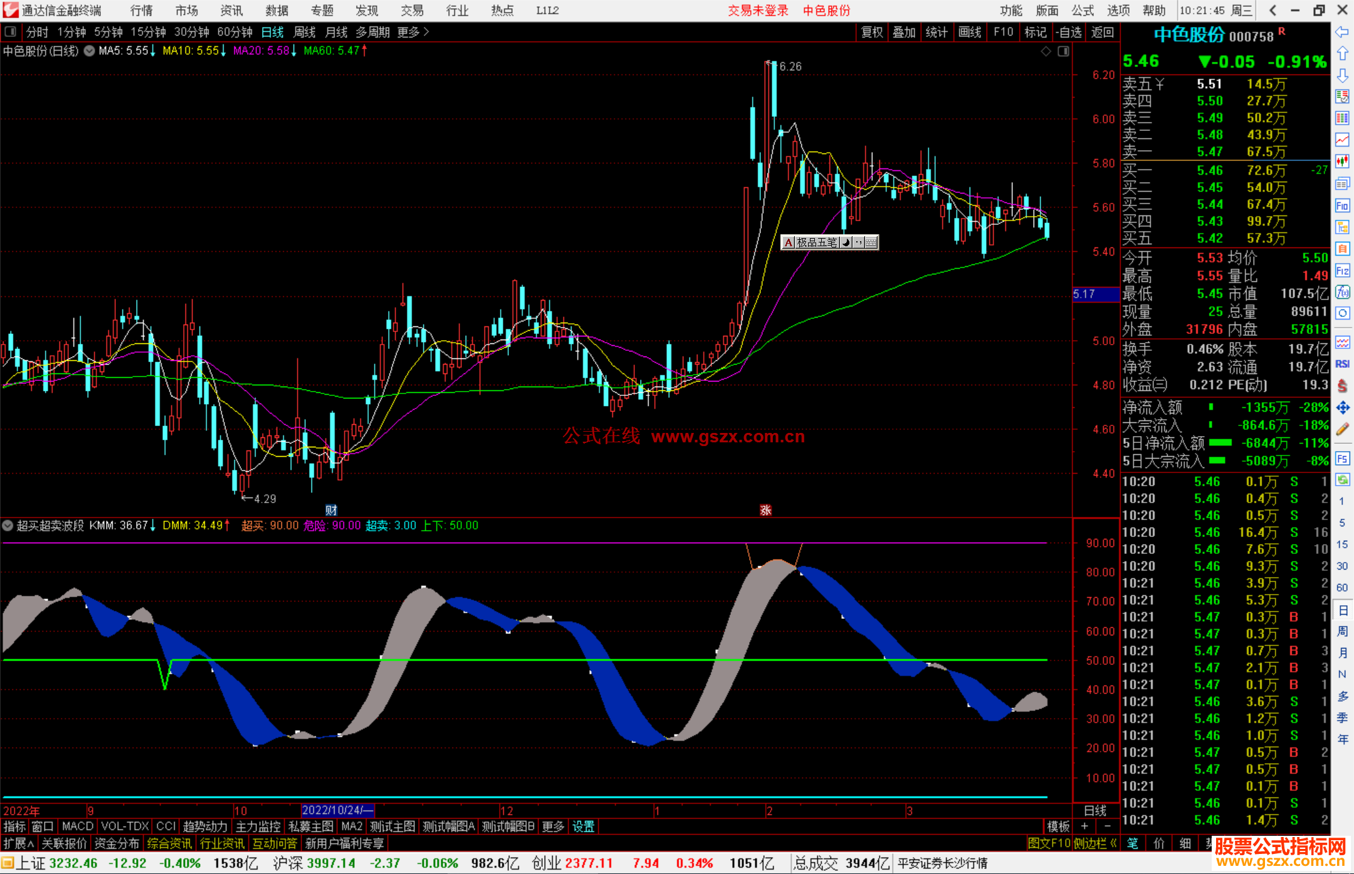Viewport: 1354px width, 874px height.
Task: Expand the 更多 period dropdown in top toolbar
Action: [x=413, y=32]
